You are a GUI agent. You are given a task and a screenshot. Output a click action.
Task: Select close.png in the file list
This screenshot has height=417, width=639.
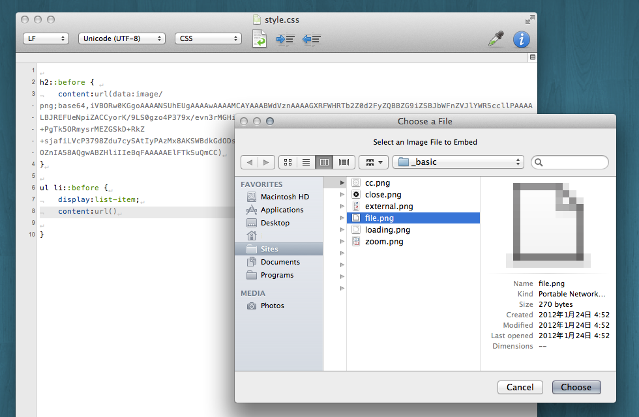coord(383,194)
